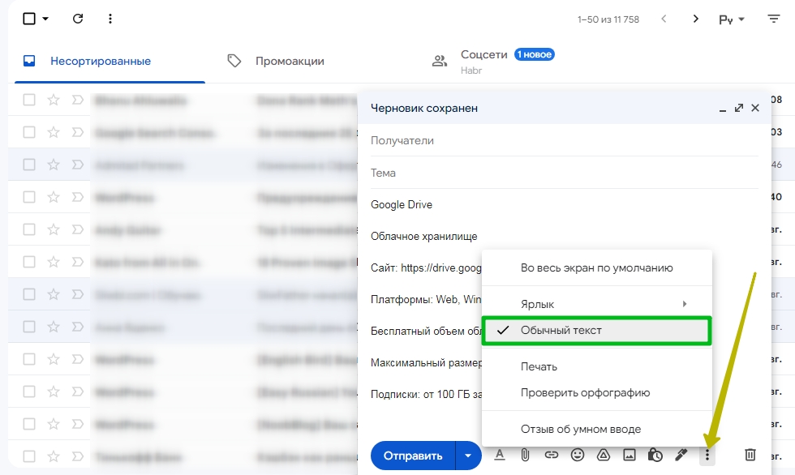Open the emoji picker icon
The image size is (795, 475).
click(x=577, y=455)
